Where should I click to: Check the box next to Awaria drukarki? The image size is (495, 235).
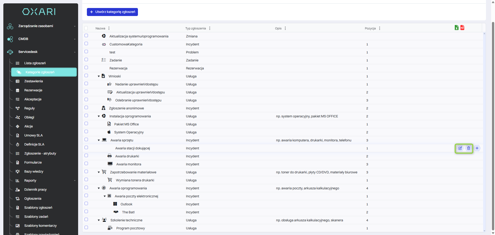(x=86, y=156)
